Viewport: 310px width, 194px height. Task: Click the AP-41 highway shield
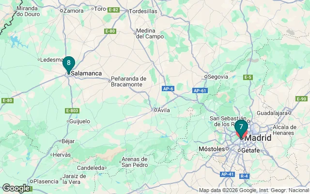[x=227, y=174]
